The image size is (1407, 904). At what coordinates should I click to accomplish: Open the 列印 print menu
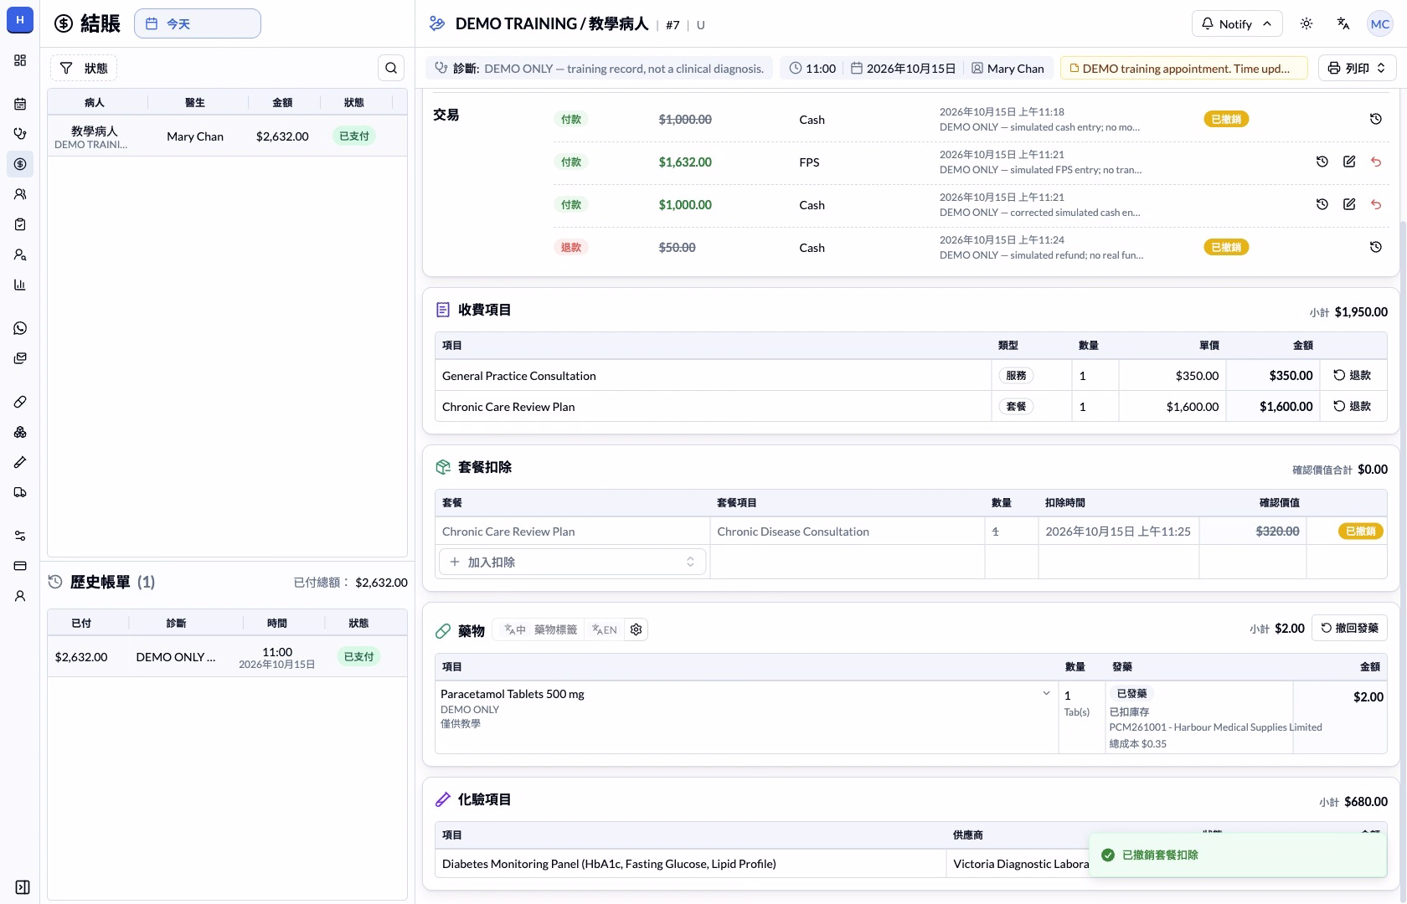(1357, 68)
